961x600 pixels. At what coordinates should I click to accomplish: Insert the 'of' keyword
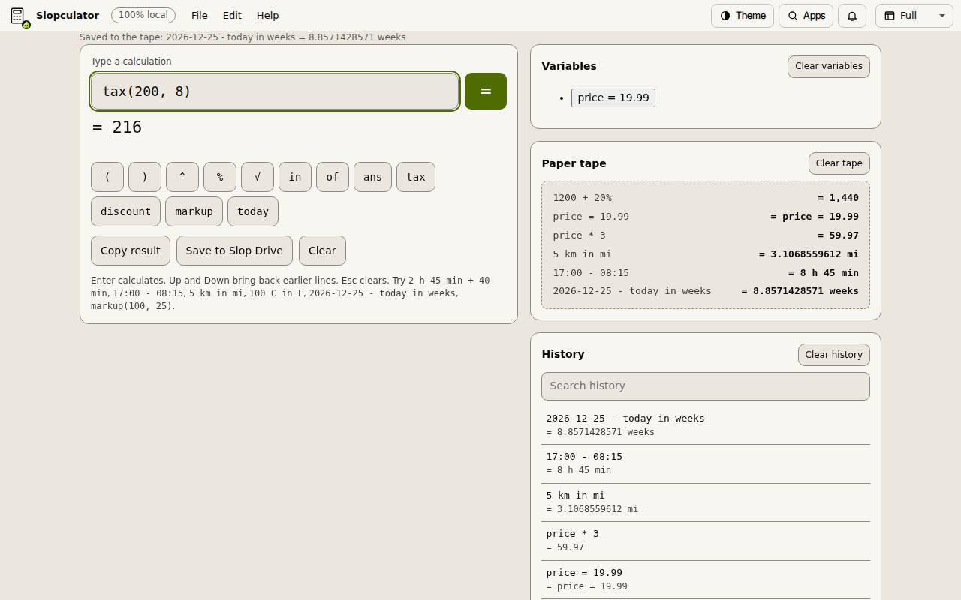333,177
